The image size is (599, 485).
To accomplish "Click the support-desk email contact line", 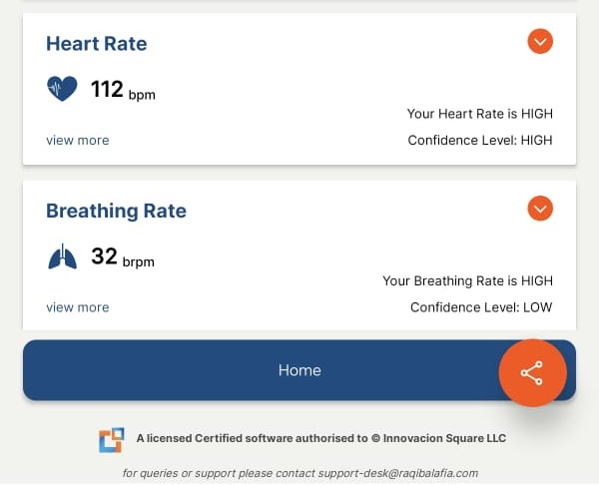I will [x=299, y=473].
